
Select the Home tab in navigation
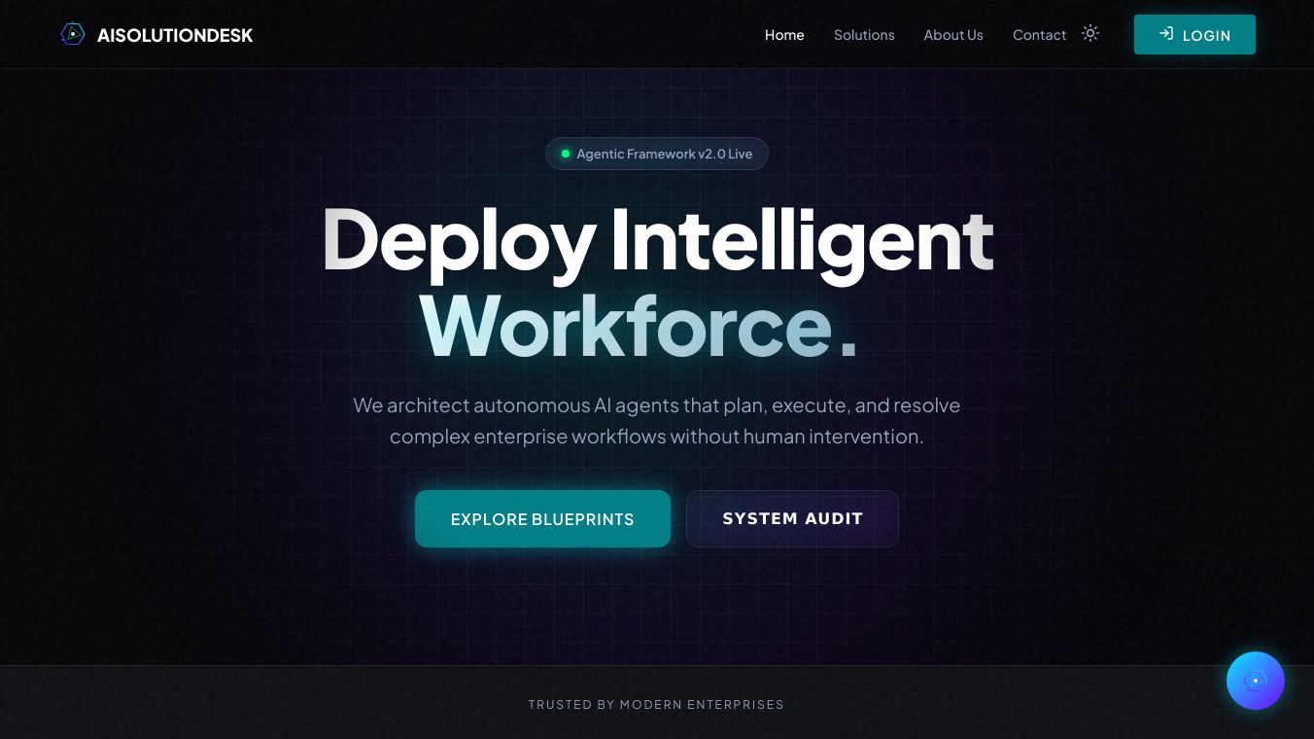(x=784, y=35)
